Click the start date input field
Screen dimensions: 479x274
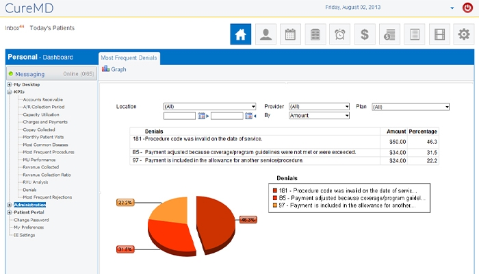point(180,116)
